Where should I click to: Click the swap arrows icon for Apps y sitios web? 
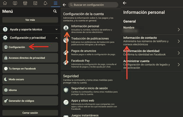pyautogui.click(x=66, y=102)
